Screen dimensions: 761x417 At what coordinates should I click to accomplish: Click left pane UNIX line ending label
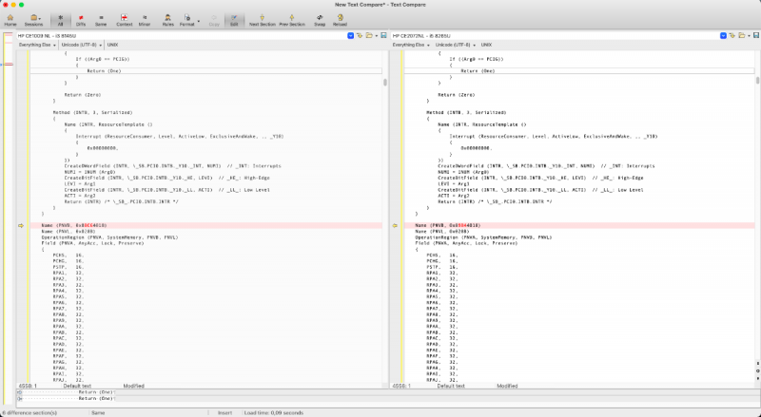point(112,45)
